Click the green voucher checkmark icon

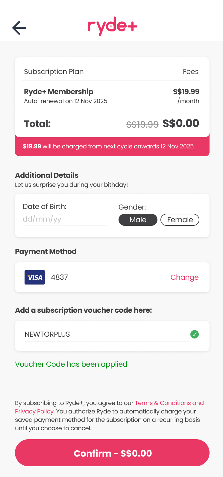pyautogui.click(x=195, y=334)
